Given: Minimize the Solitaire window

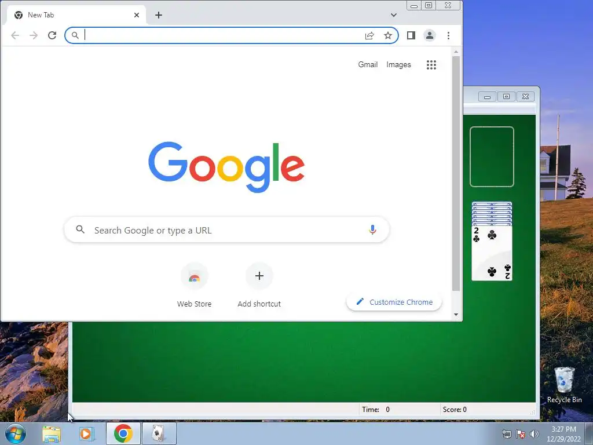Looking at the screenshot, I should pyautogui.click(x=487, y=97).
